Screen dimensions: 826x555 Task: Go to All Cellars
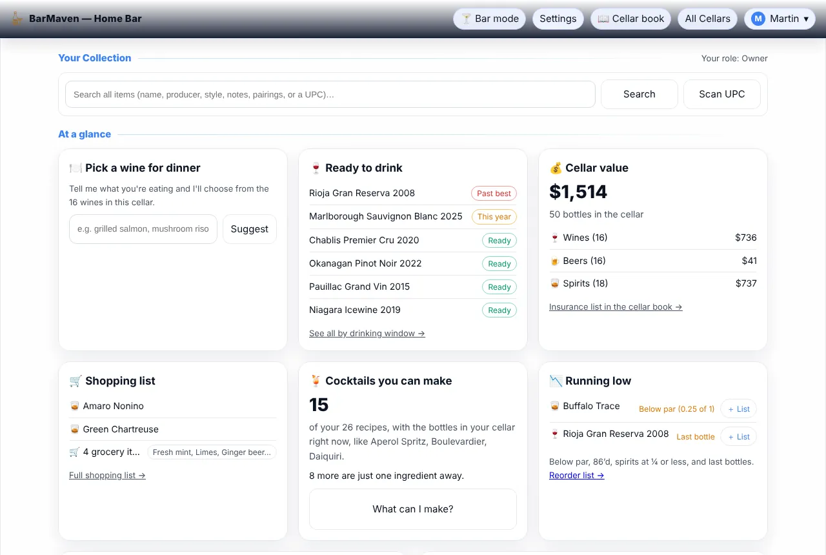708,19
